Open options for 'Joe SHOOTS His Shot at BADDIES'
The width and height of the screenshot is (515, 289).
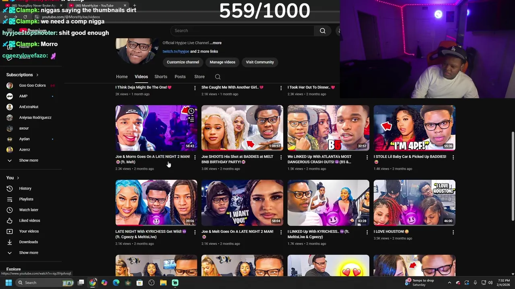pyautogui.click(x=281, y=157)
